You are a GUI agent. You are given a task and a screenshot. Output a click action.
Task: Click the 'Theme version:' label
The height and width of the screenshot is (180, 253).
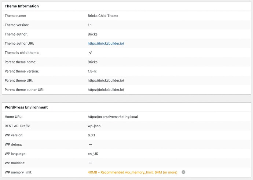pyautogui.click(x=17, y=25)
